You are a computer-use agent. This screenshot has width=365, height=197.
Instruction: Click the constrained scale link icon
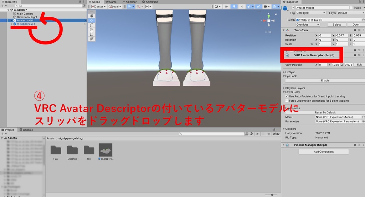[312, 44]
